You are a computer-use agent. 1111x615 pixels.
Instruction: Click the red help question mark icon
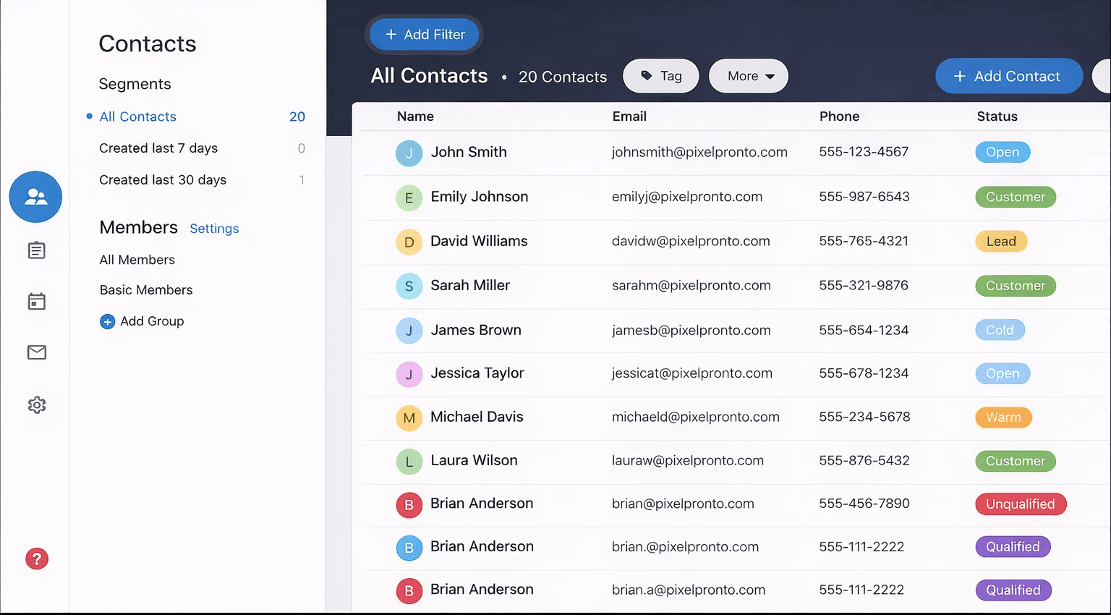36,559
